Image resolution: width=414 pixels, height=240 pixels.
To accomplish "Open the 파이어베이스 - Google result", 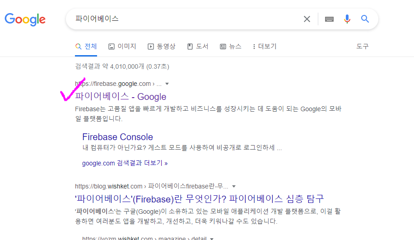I will (121, 96).
